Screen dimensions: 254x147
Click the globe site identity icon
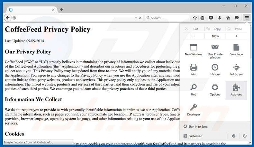point(14,18)
